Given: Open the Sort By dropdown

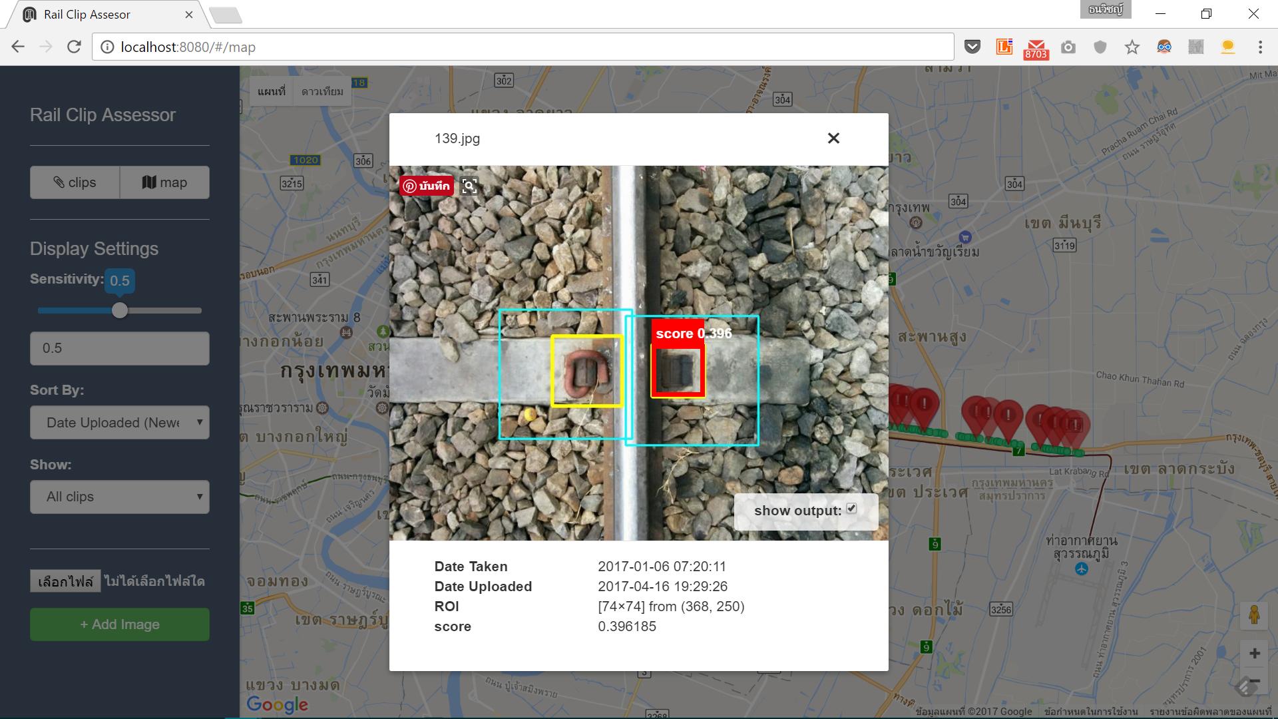Looking at the screenshot, I should (x=119, y=422).
